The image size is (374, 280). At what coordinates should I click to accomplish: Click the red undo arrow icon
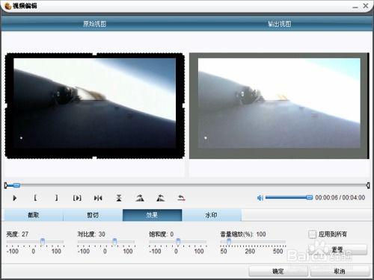[x=181, y=198]
